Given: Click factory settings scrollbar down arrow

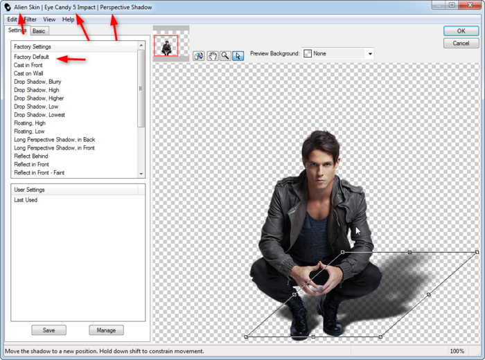Looking at the screenshot, I should 141,174.
